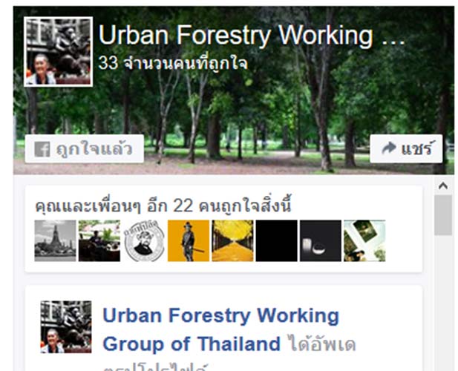Click the Wat Arun temple friend avatar

[x=55, y=241]
